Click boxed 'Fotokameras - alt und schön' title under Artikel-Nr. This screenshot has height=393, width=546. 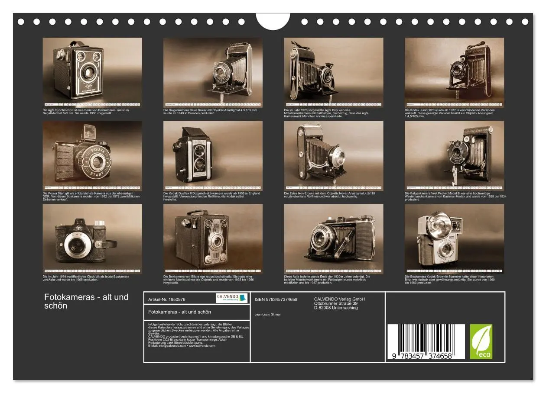coord(179,312)
